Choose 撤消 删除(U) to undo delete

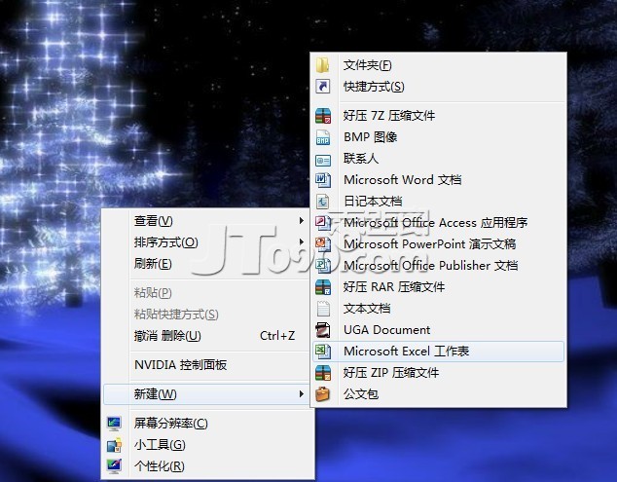(206, 336)
